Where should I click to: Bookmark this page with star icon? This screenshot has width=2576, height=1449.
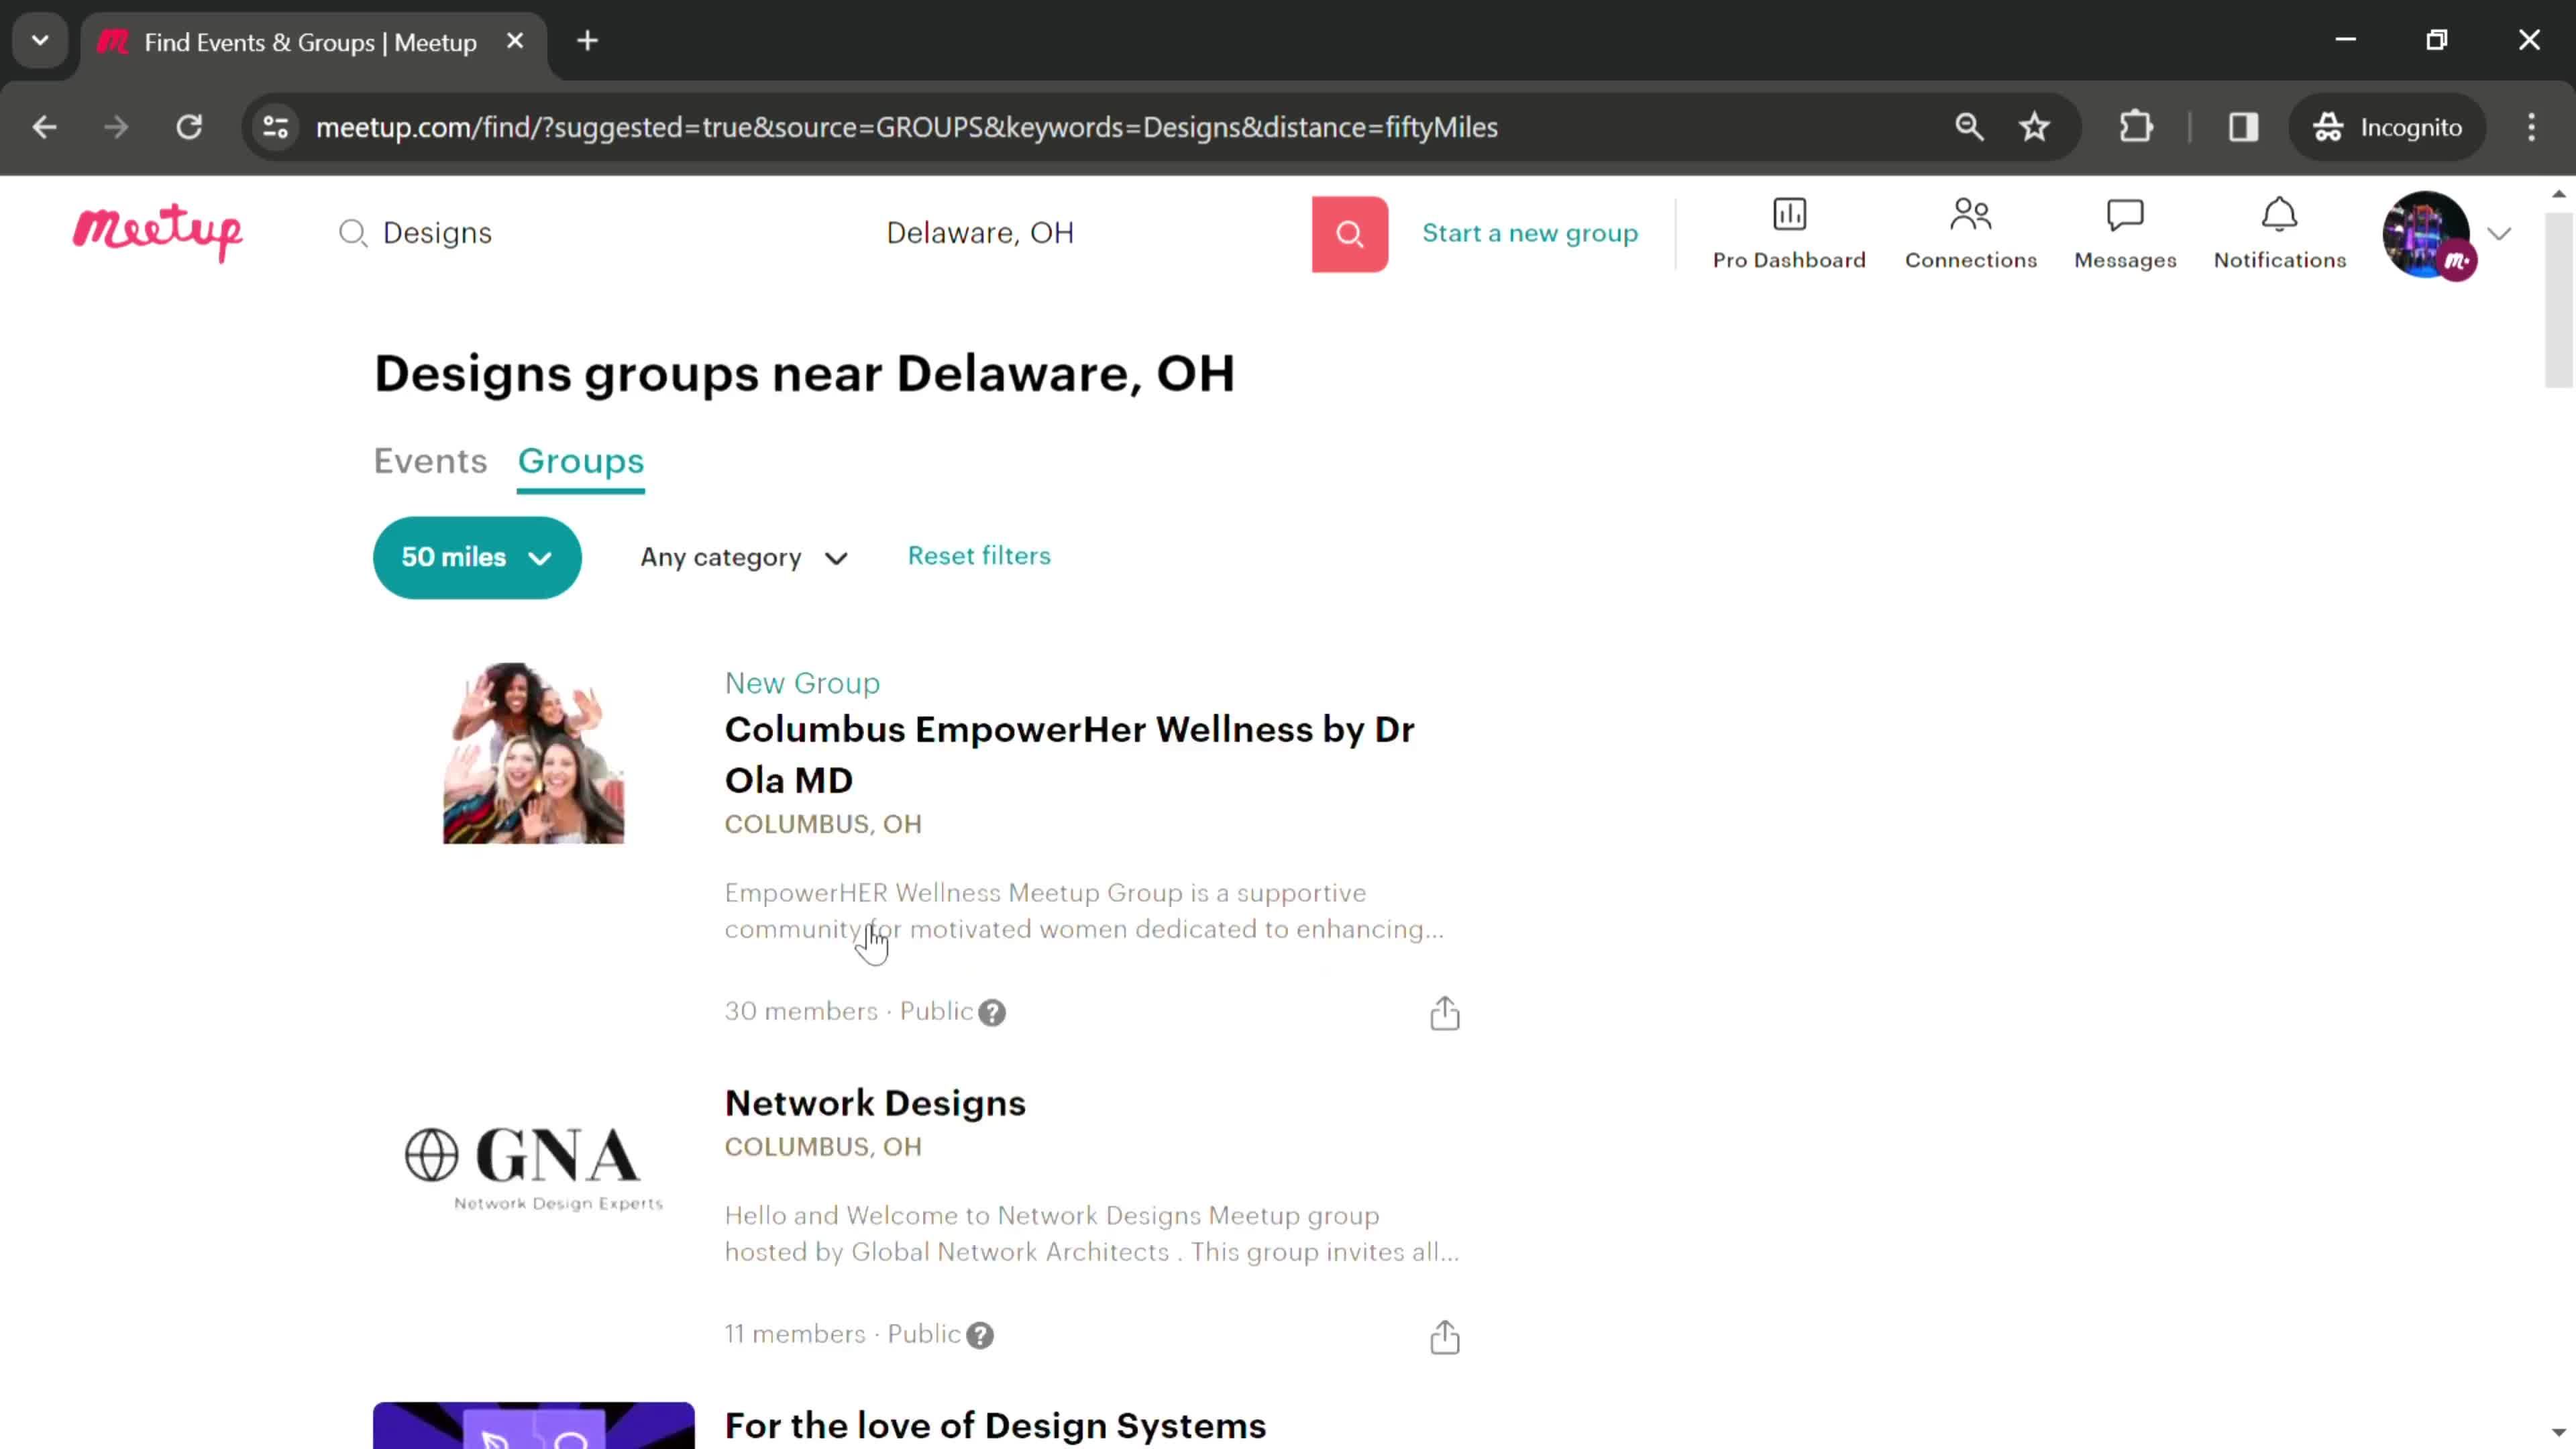pyautogui.click(x=2034, y=127)
